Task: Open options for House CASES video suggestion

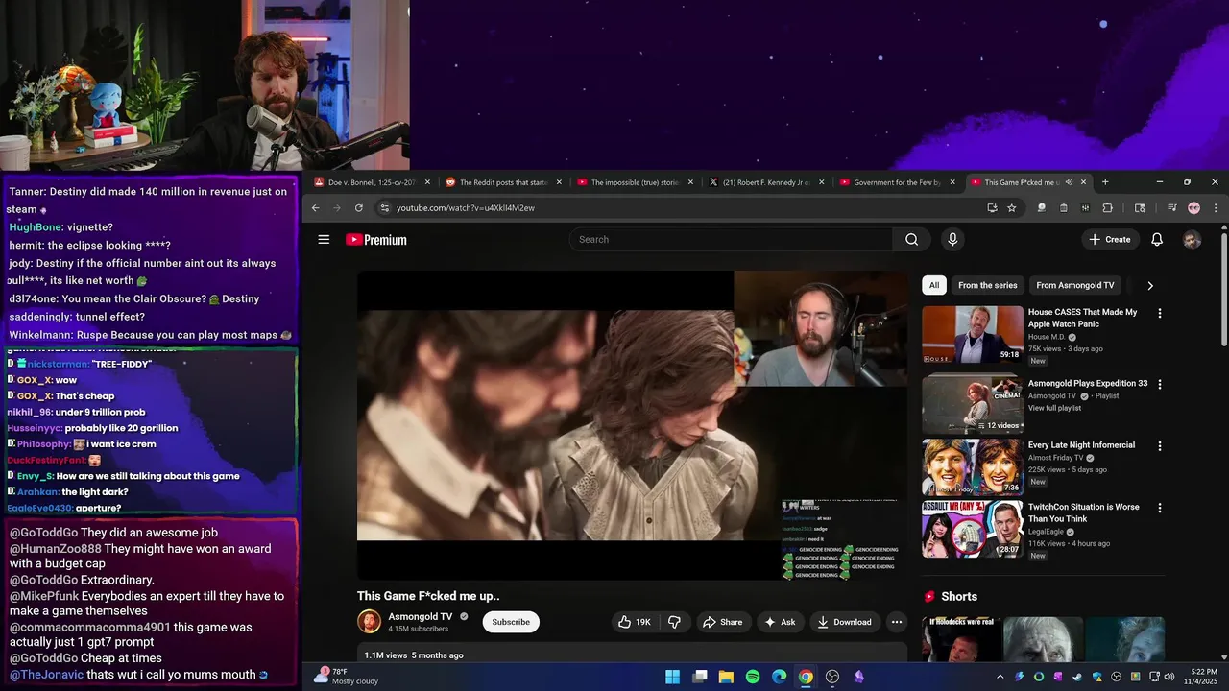Action: [1160, 313]
